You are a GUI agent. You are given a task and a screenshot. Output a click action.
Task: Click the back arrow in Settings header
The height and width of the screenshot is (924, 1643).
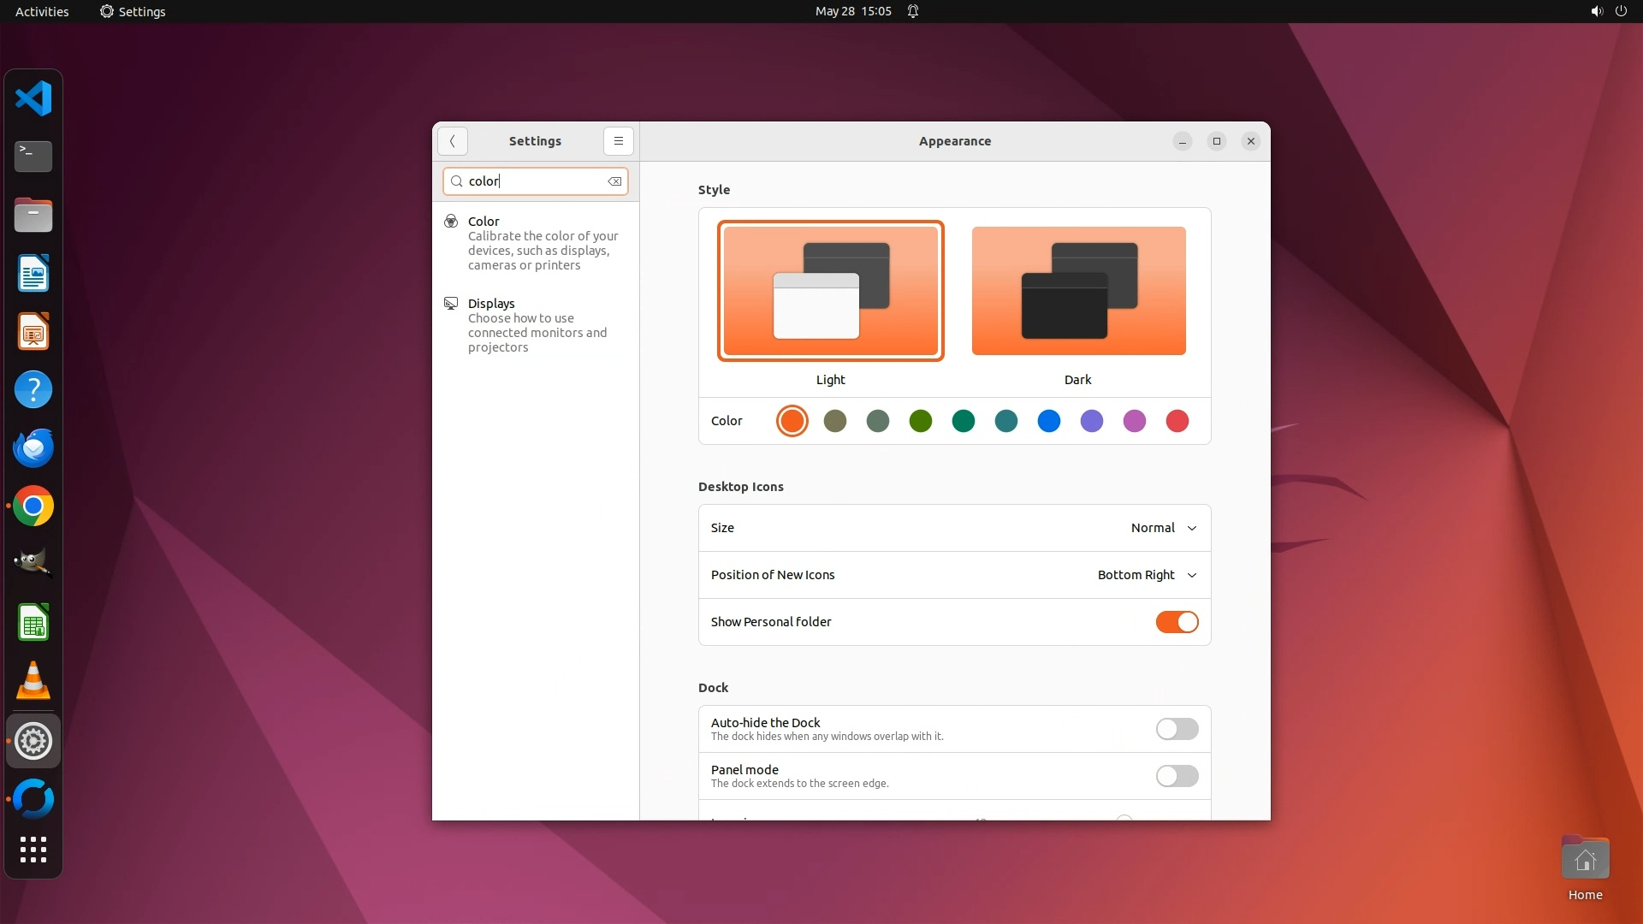click(x=452, y=141)
